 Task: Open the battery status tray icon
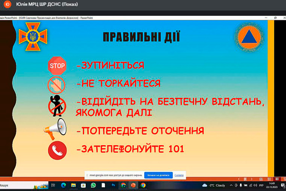pos(246,185)
